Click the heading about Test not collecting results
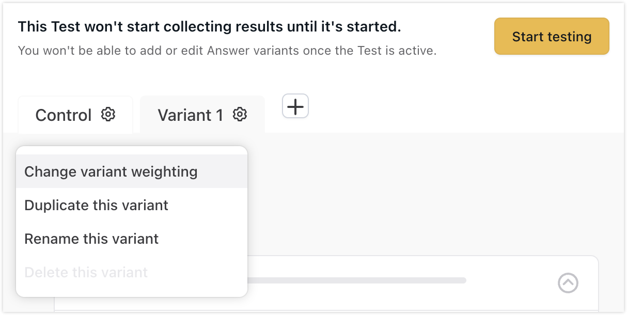627x315 pixels. 209,27
